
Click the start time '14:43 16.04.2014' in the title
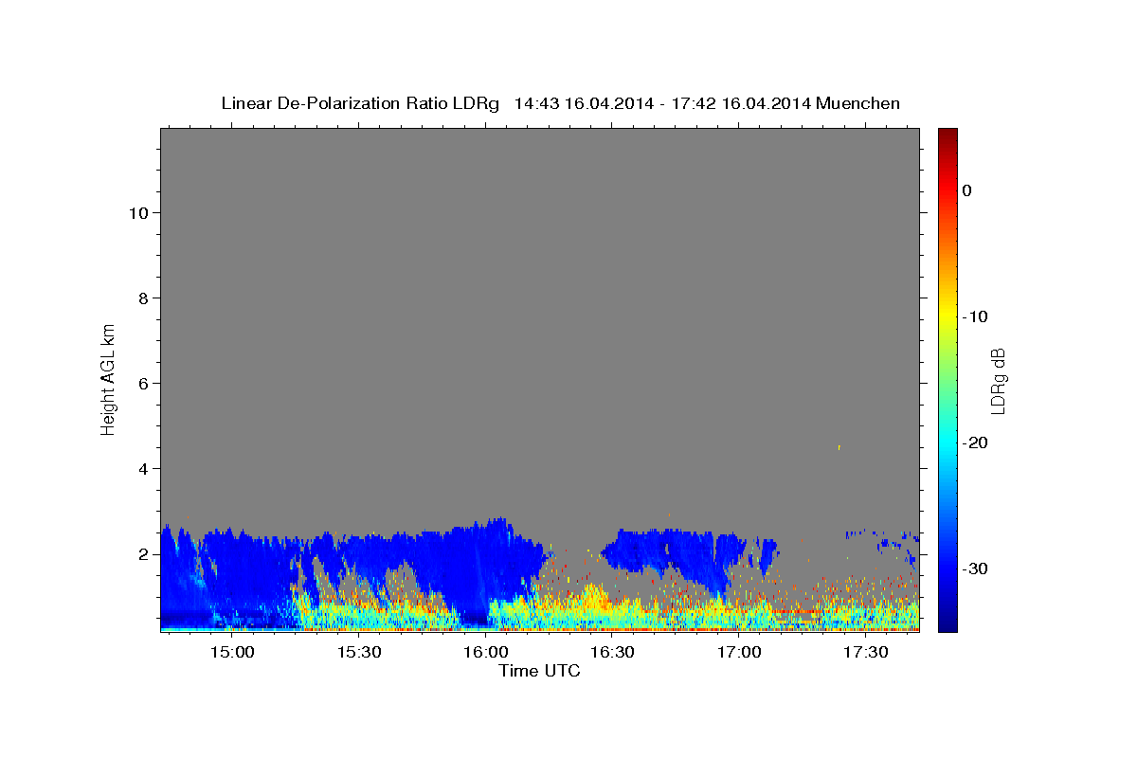click(x=584, y=103)
